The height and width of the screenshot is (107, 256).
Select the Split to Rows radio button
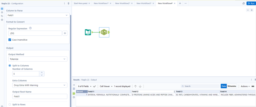coord(10,104)
